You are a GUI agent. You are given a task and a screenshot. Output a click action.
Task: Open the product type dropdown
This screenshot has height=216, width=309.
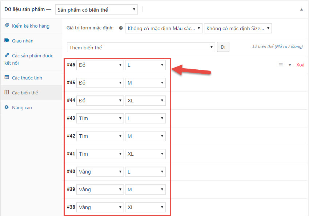pos(96,9)
